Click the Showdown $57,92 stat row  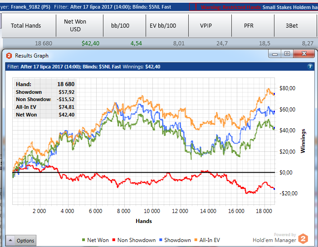click(x=45, y=92)
